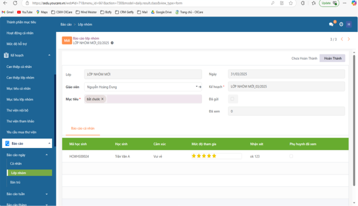Go to next record arrow

coord(349,39)
